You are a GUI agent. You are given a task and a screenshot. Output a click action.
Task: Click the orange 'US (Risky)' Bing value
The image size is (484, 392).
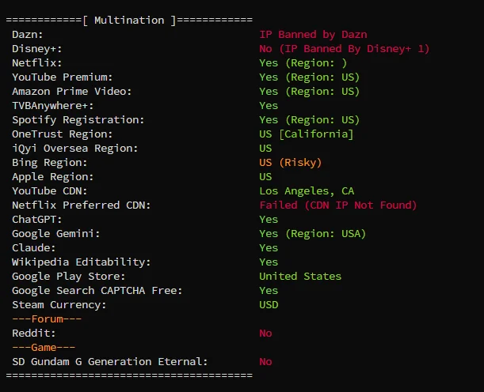pos(291,163)
